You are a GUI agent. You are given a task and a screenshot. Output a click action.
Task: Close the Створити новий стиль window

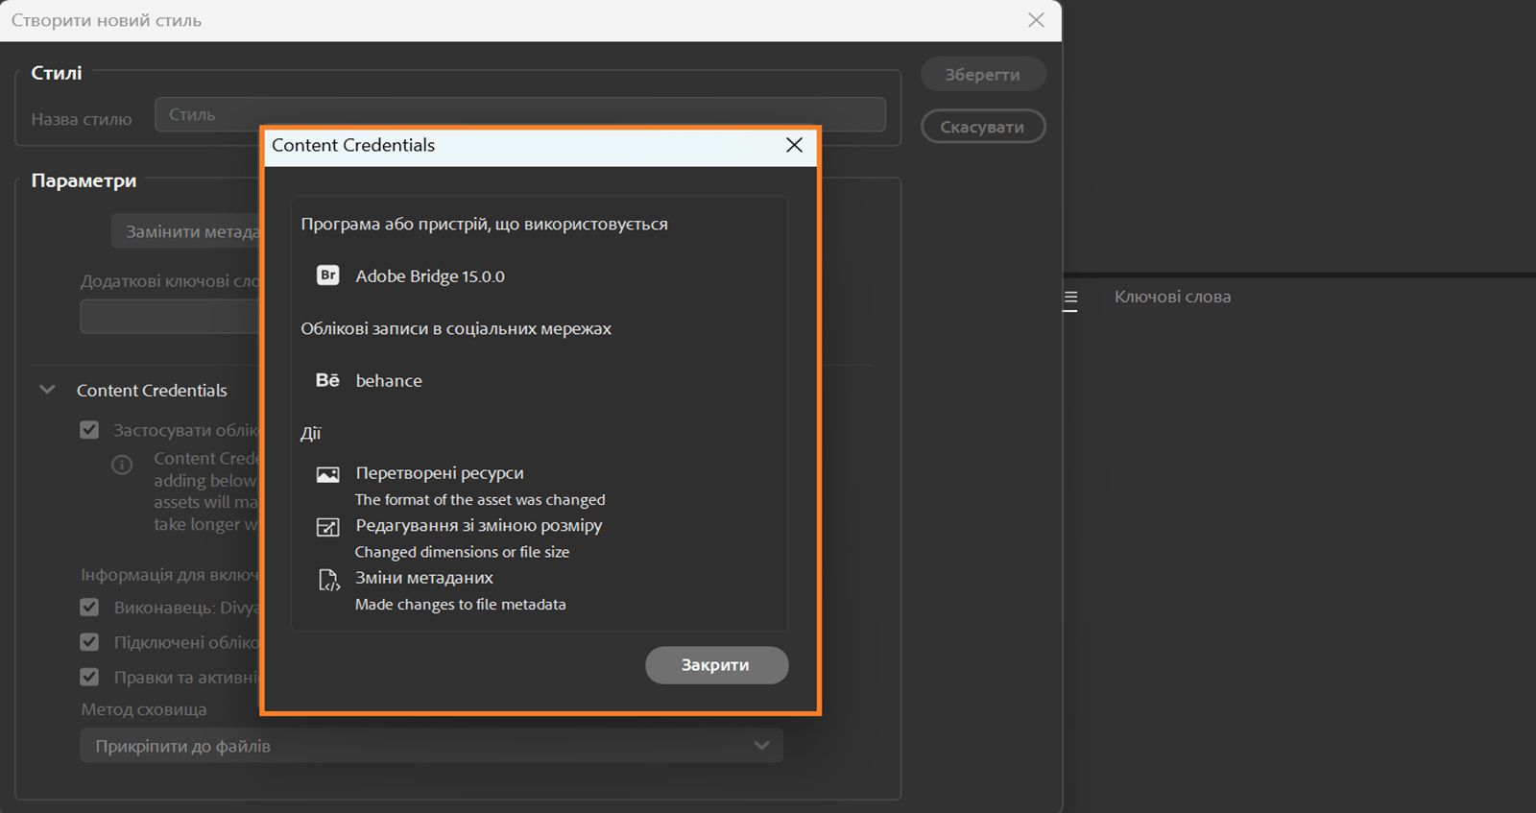(x=1036, y=20)
